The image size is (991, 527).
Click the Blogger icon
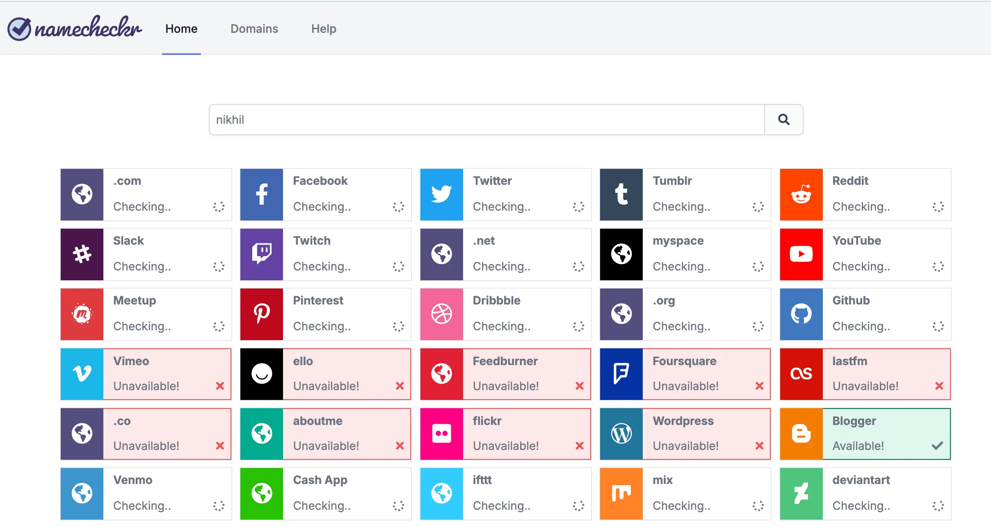pos(801,434)
